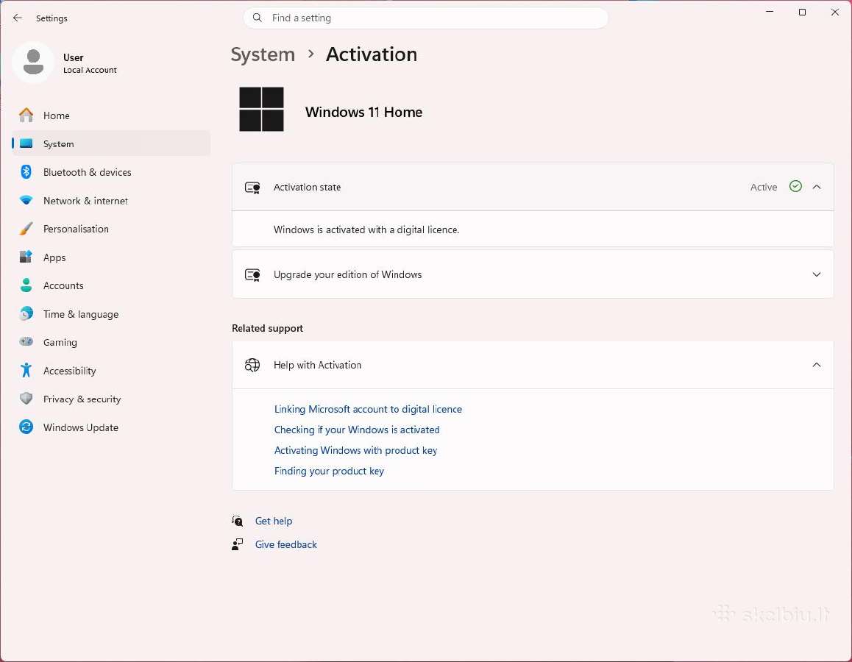
Task: Click the Accounts person icon
Action: [x=26, y=285]
